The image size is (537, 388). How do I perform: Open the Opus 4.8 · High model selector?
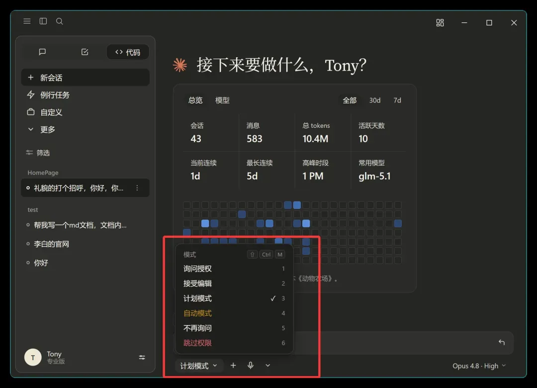tap(479, 366)
